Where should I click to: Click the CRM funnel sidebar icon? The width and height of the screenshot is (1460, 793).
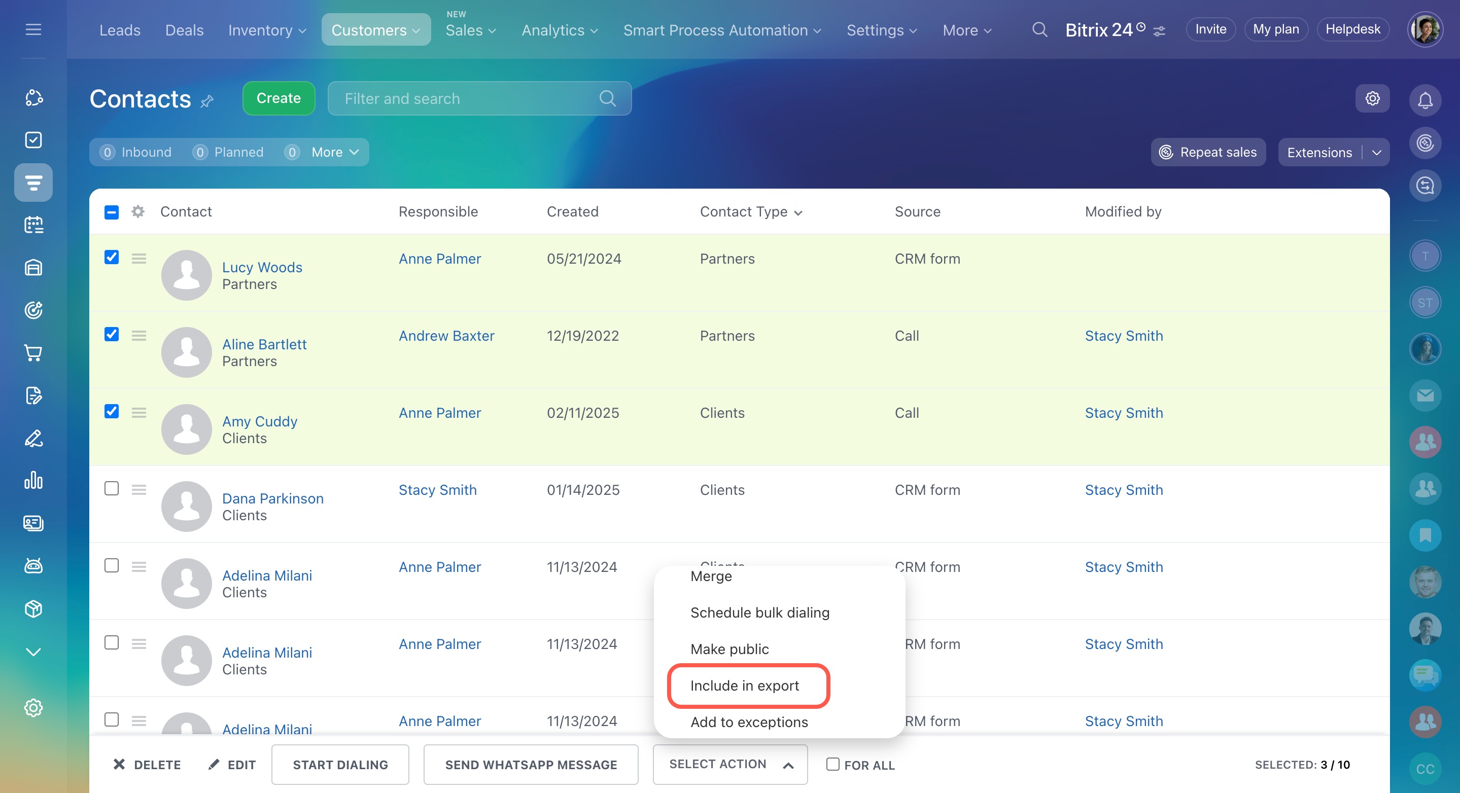[33, 183]
